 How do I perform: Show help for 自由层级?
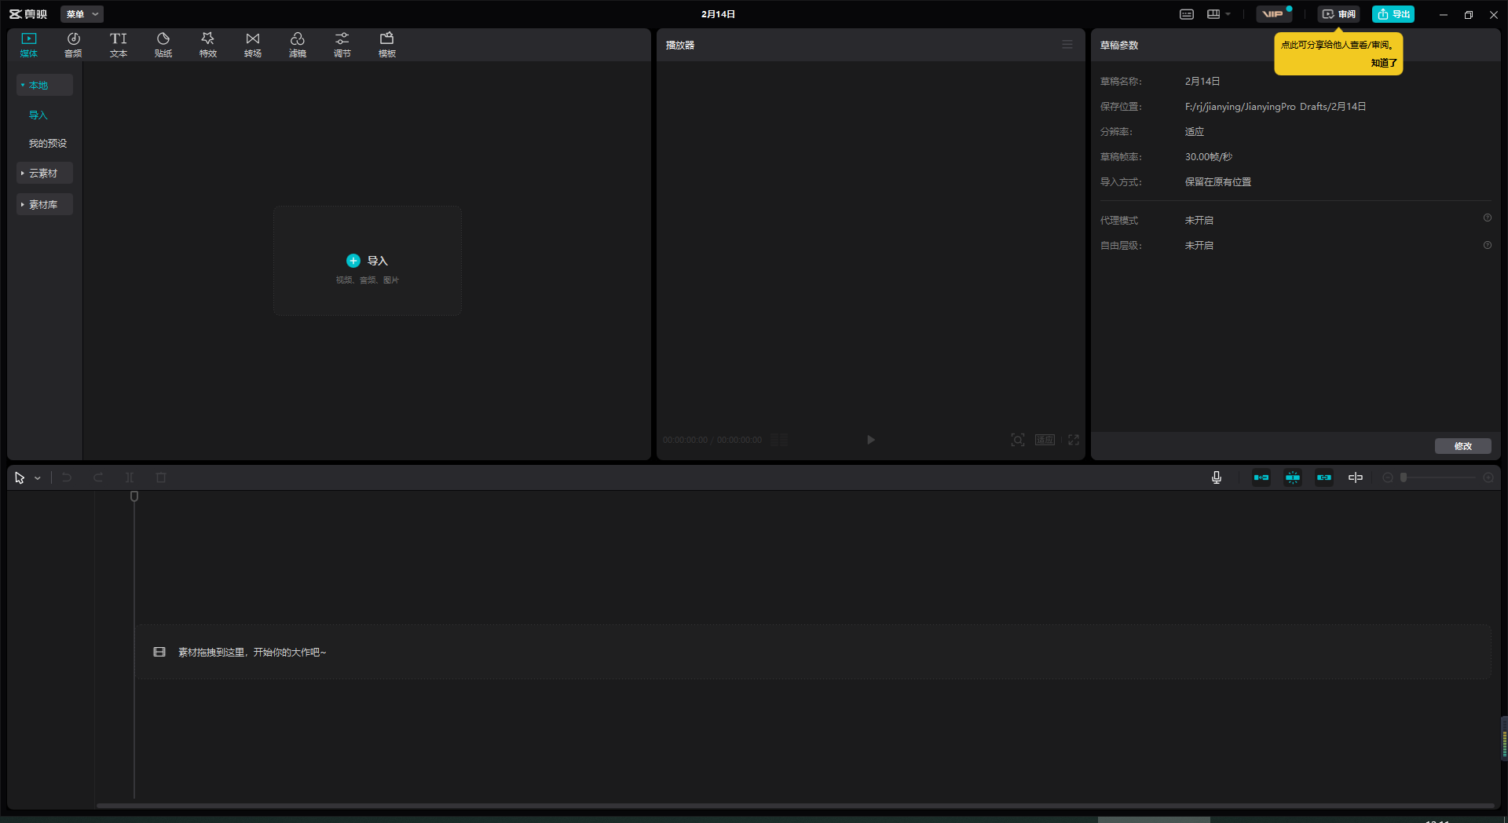[x=1488, y=246]
